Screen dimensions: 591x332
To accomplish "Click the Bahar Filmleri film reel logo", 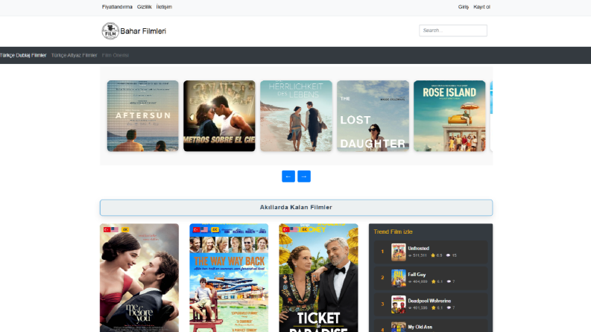I will click(x=110, y=31).
